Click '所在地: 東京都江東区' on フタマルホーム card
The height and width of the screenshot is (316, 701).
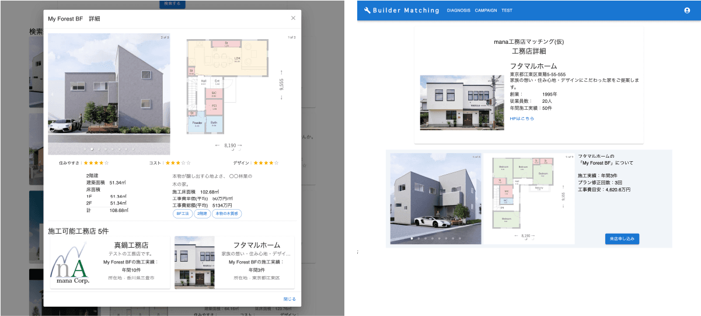[x=257, y=278]
